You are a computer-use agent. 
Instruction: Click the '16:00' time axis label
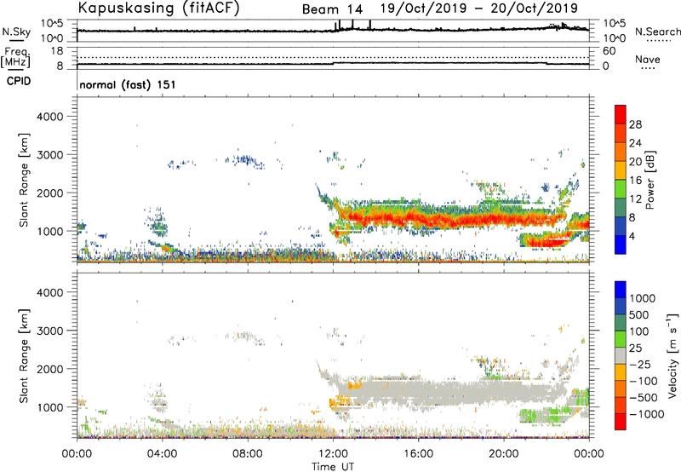(419, 454)
